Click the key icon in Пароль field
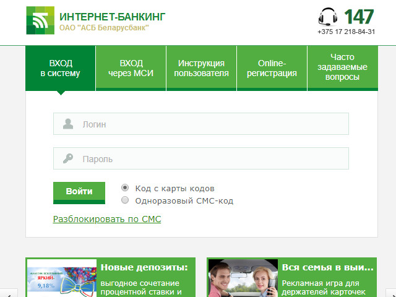Screen dimensions: 396x297 [68, 158]
